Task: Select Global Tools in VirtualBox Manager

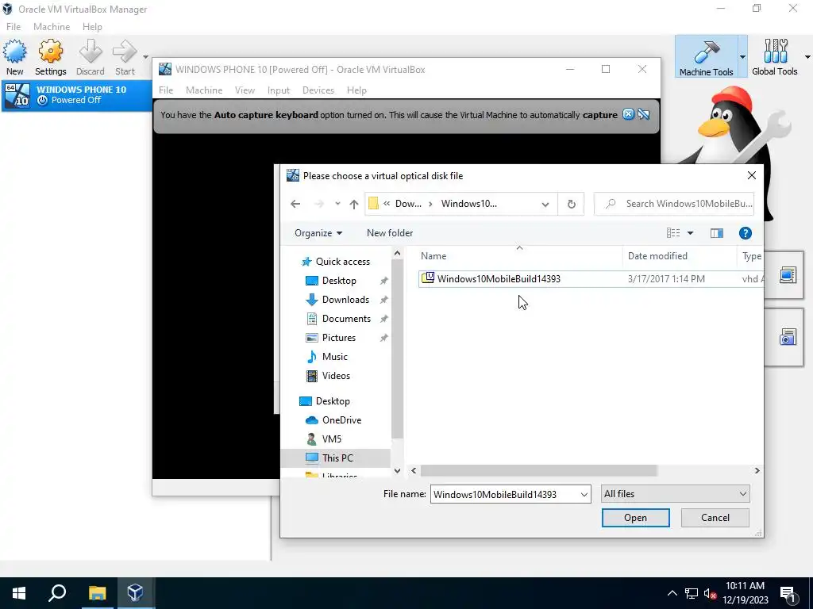Action: pyautogui.click(x=775, y=56)
